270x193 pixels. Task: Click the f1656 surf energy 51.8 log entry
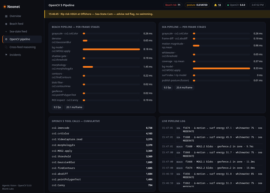[212, 175]
